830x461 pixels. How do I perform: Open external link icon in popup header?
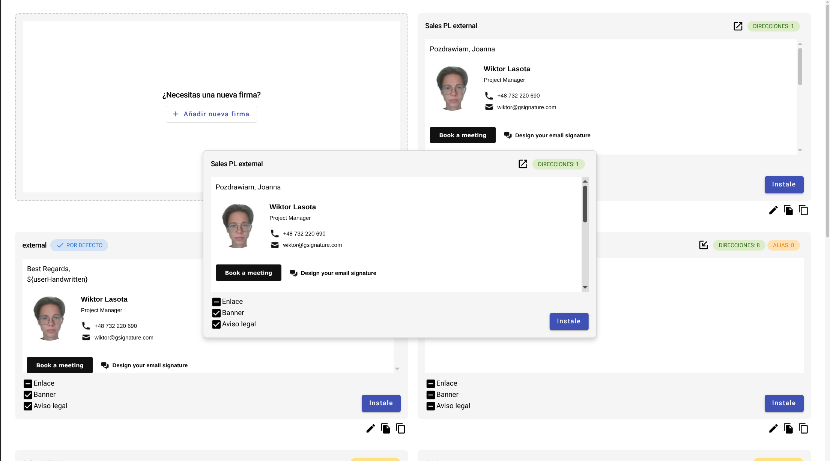point(523,164)
